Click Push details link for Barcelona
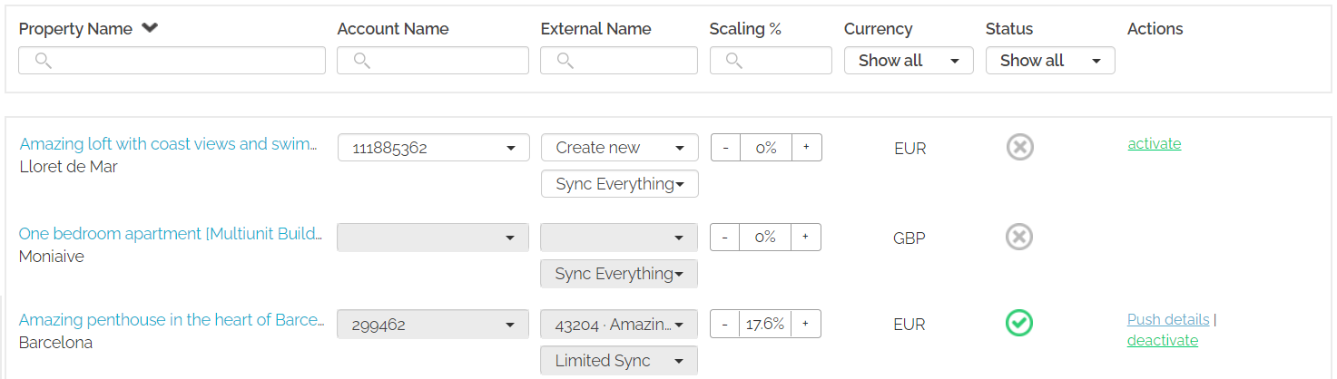 [x=1167, y=319]
